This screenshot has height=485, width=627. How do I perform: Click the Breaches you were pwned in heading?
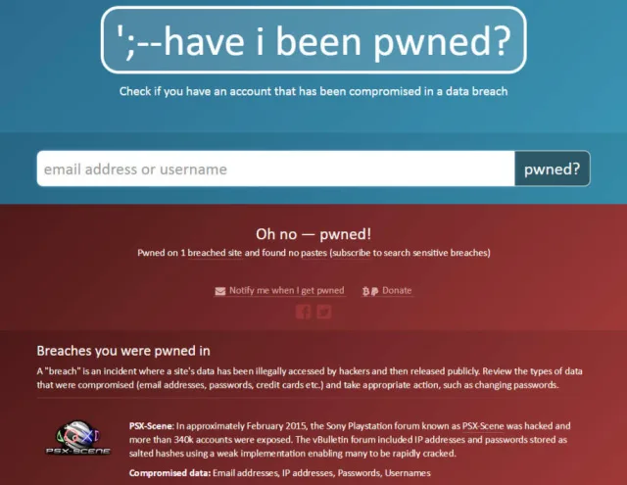(123, 351)
